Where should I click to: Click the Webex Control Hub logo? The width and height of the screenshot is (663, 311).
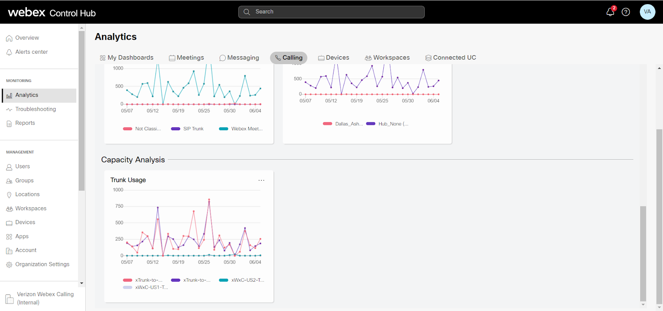[52, 12]
